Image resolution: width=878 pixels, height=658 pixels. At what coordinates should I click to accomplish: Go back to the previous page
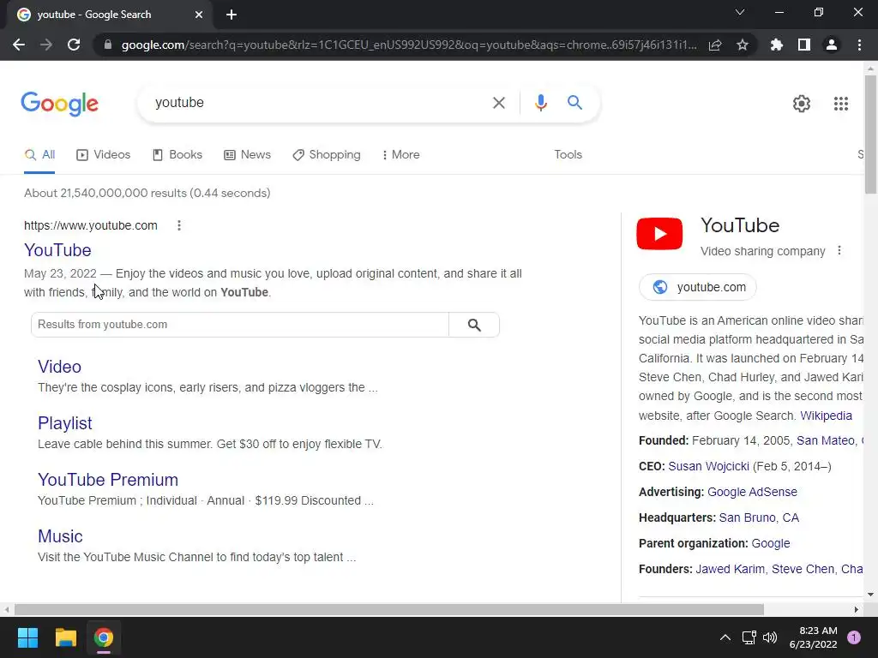coord(19,45)
